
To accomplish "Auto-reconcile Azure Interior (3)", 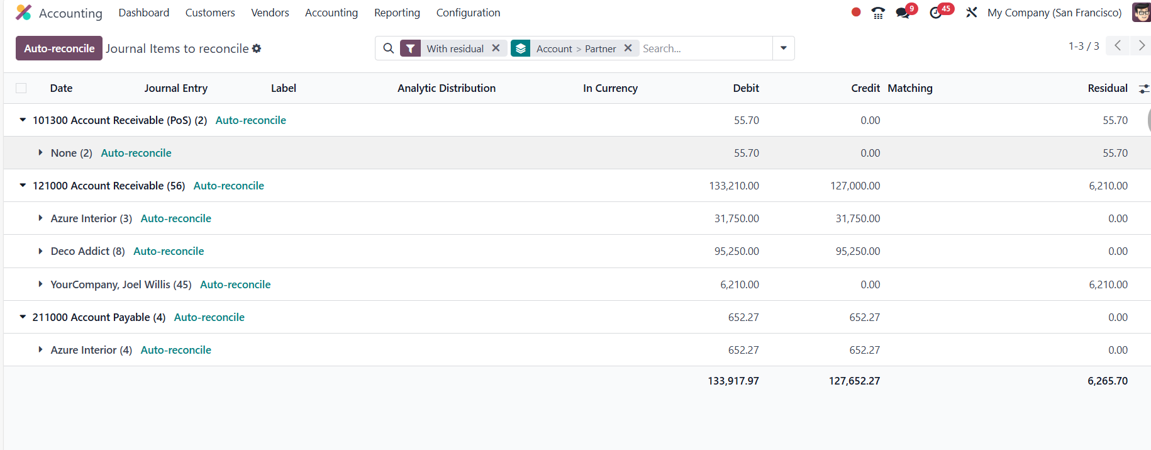I will pyautogui.click(x=175, y=218).
